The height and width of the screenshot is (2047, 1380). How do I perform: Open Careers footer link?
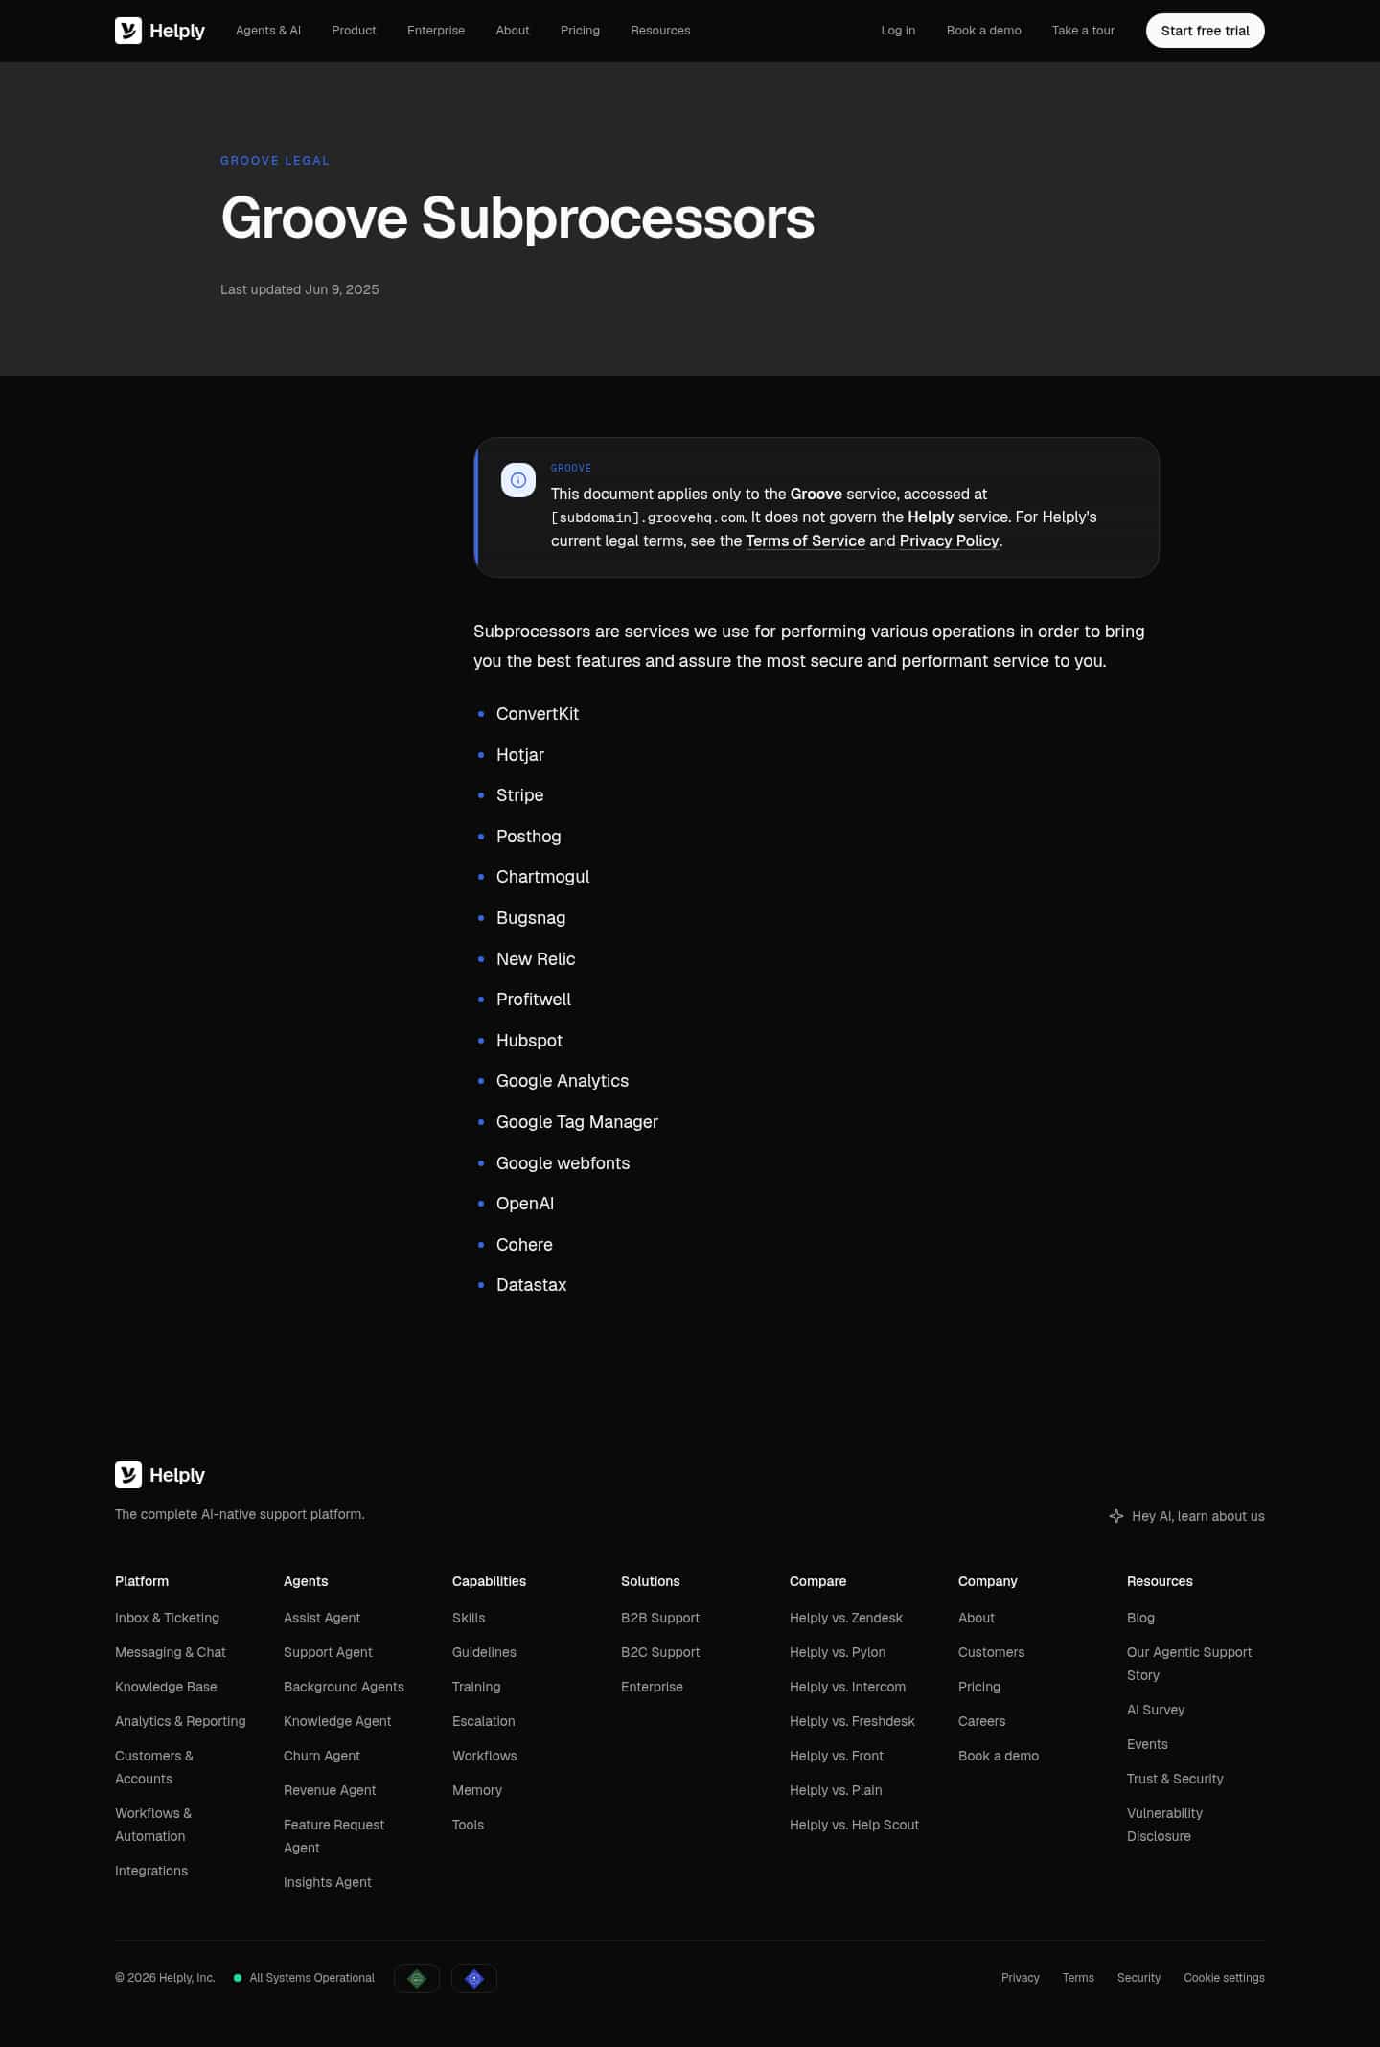982,1721
